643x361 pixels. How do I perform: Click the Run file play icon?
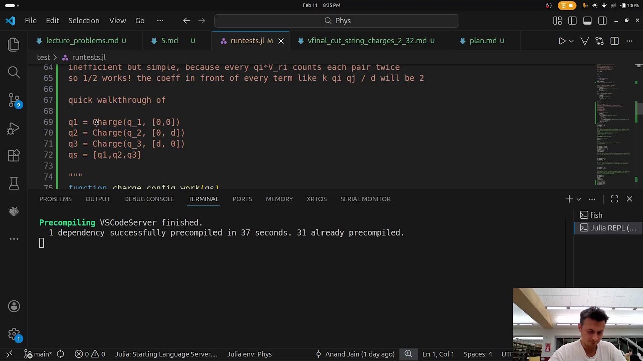(x=562, y=41)
